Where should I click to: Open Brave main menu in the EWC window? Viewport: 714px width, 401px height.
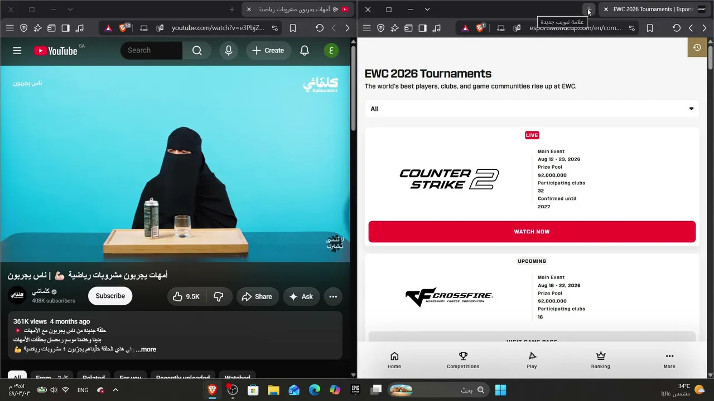tap(366, 28)
